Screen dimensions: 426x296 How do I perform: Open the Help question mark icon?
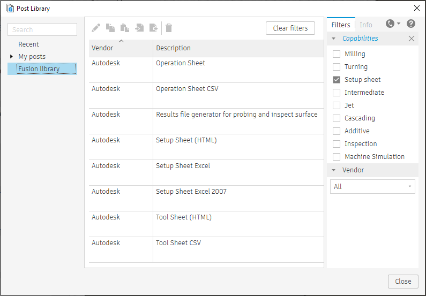click(x=411, y=24)
